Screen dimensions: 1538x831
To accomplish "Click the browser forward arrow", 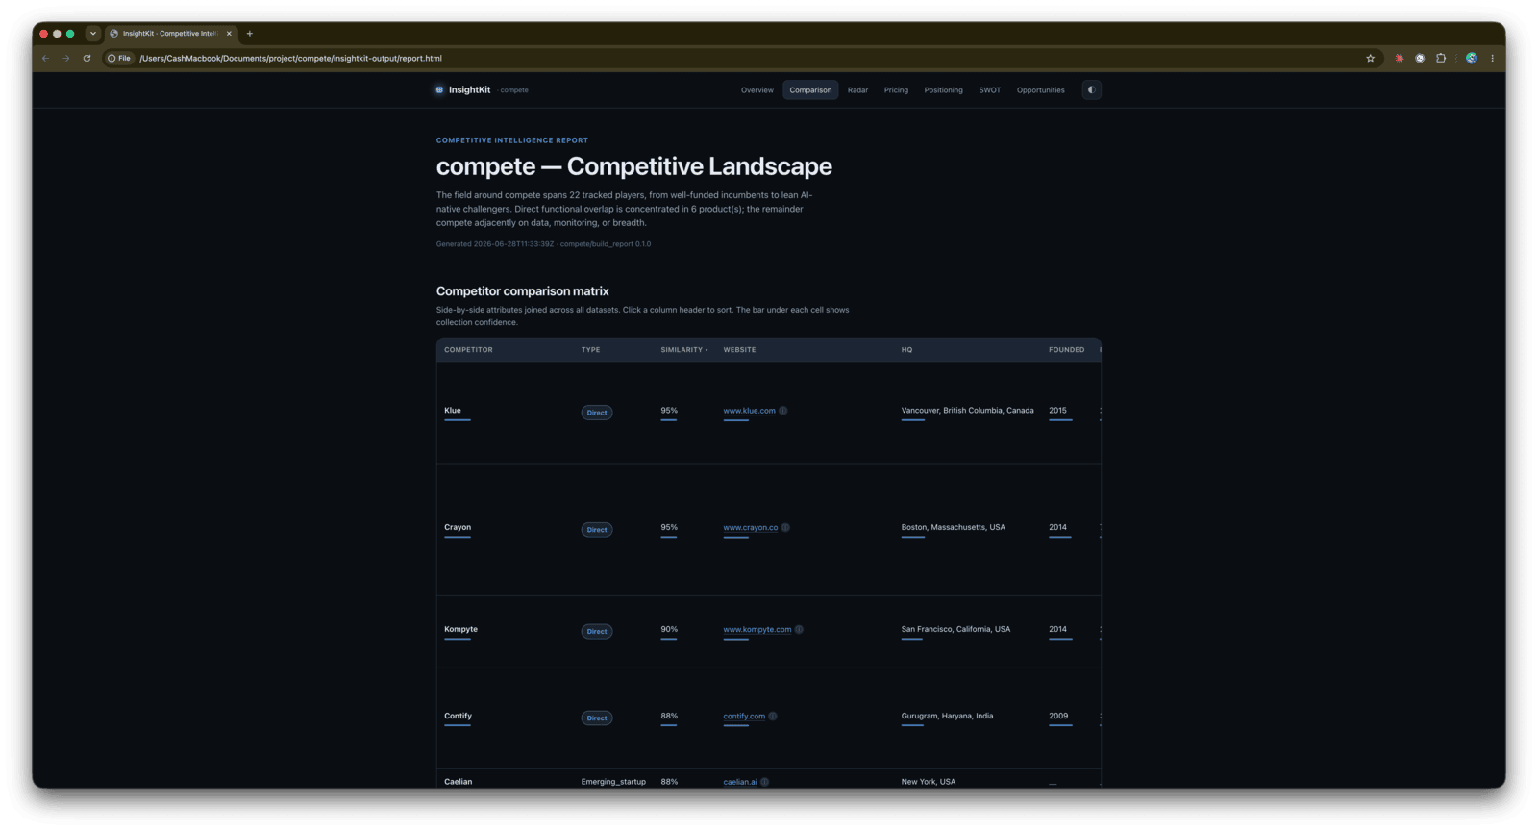I will tap(66, 59).
